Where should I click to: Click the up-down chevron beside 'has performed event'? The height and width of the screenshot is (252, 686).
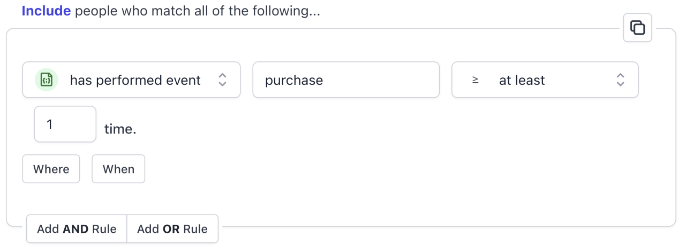(223, 80)
